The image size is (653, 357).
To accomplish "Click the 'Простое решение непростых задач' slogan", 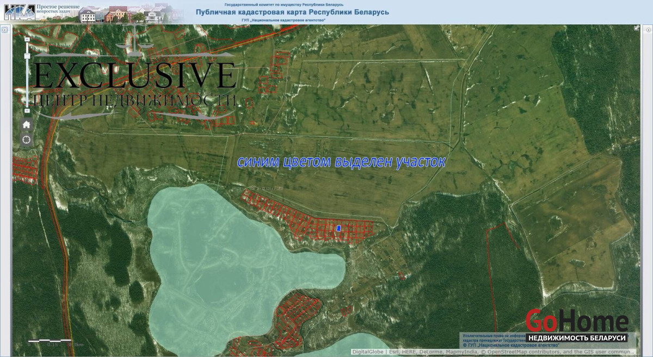I will [58, 9].
